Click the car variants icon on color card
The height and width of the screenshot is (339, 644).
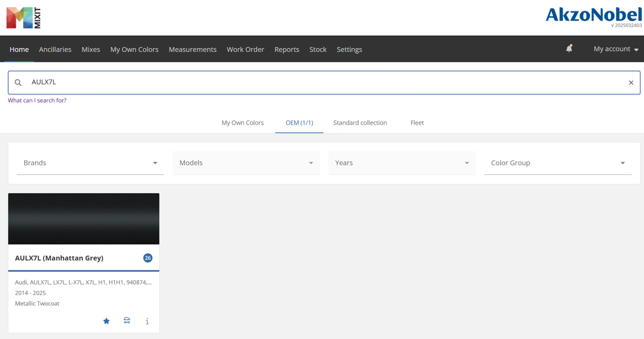[127, 320]
